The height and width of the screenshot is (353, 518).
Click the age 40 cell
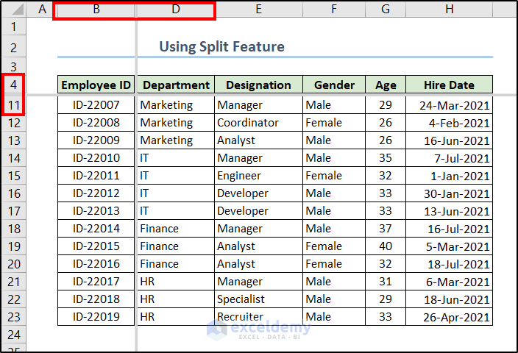point(386,246)
